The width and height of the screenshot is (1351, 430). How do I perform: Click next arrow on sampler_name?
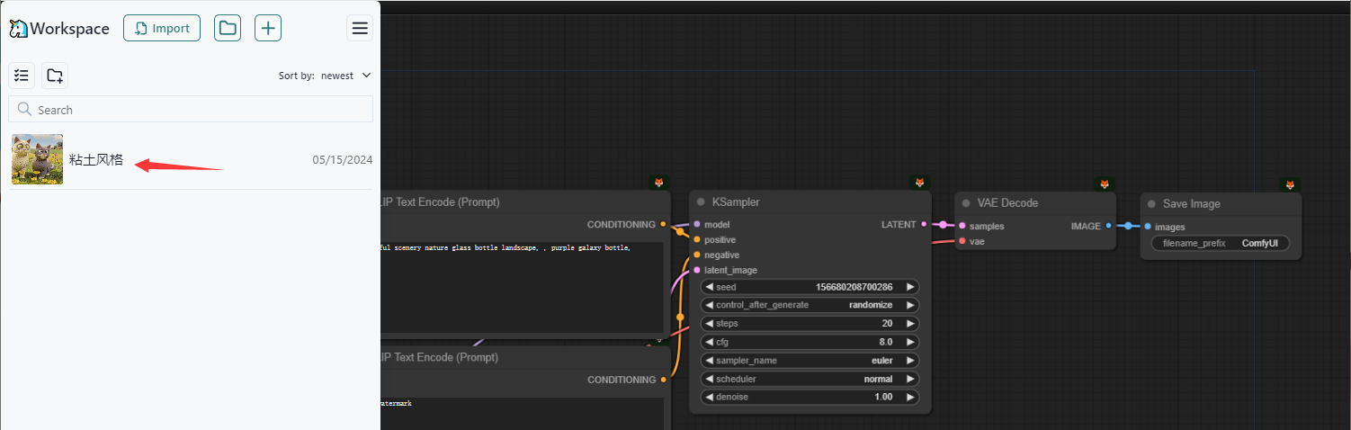[x=910, y=361]
